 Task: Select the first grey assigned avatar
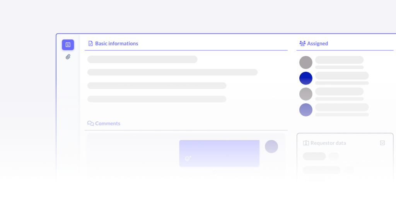[x=306, y=62]
